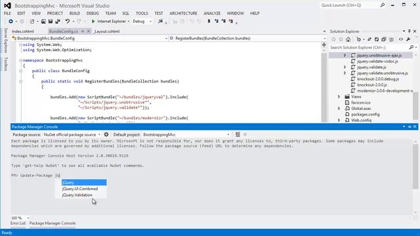420x236 pixels.
Task: Click the Pending Changes Filter clock icon
Action: [359, 39]
